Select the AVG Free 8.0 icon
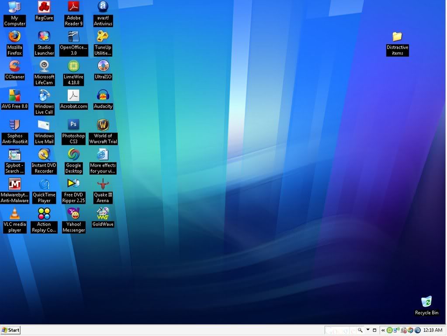This screenshot has height=336, width=447. [x=14, y=99]
